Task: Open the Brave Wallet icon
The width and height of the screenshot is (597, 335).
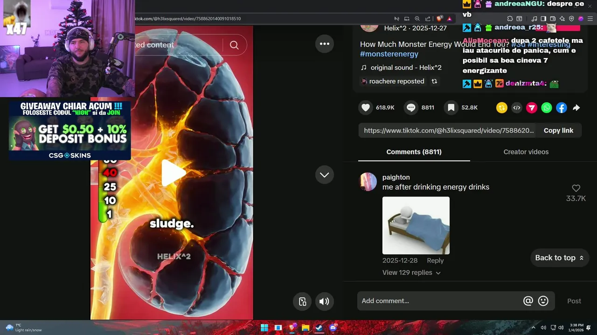Action: point(553,19)
